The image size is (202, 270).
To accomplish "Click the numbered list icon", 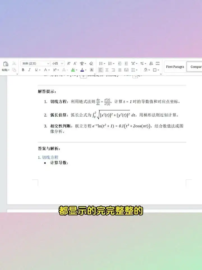I will tap(110, 64).
